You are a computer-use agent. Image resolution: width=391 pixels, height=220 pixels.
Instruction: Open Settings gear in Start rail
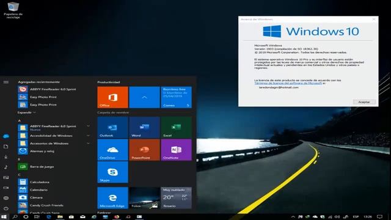(6, 198)
